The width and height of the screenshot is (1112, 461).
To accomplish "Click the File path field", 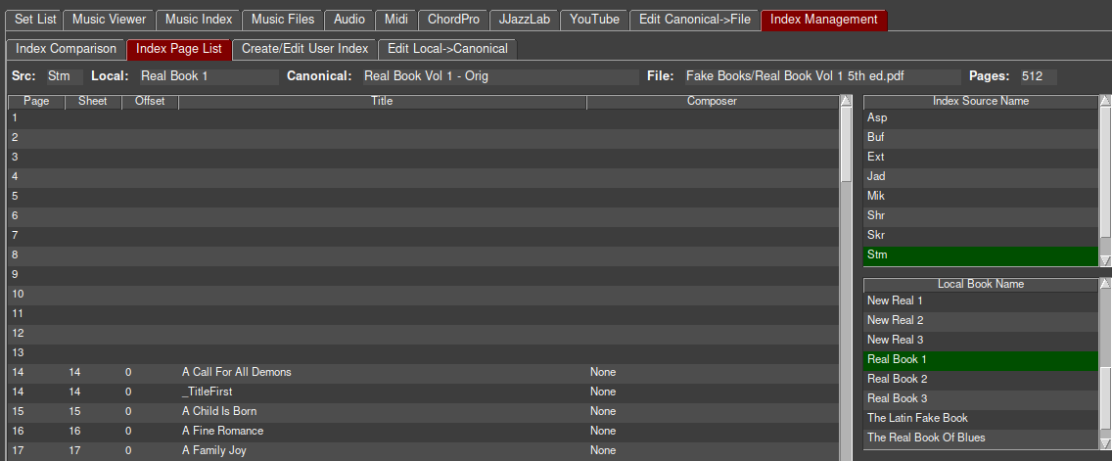I will [x=820, y=75].
